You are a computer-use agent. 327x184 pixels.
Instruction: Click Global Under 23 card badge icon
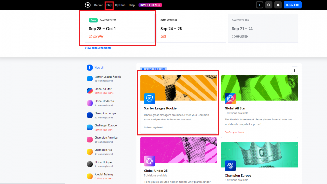(x=149, y=161)
